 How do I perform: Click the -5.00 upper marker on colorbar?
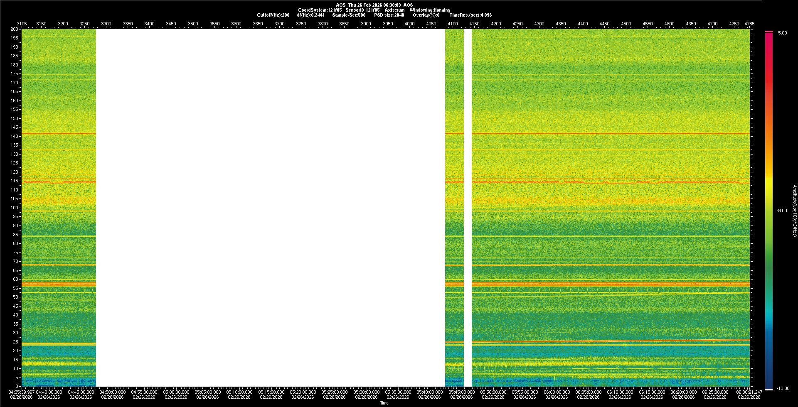click(x=781, y=33)
